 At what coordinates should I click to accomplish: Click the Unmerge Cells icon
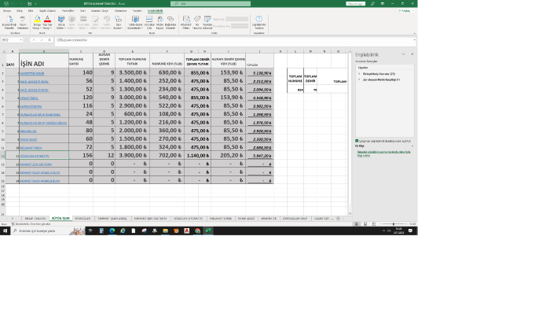pos(149,20)
